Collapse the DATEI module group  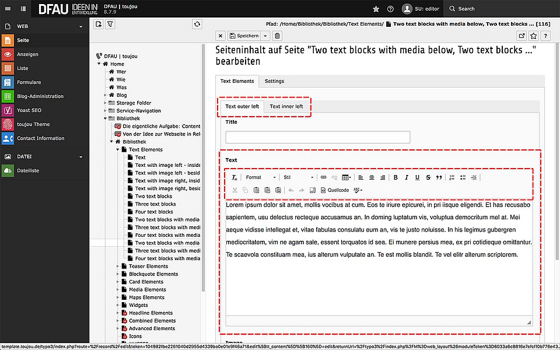coord(44,157)
